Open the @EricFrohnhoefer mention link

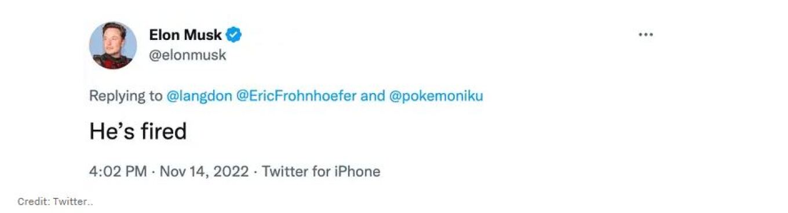[297, 96]
